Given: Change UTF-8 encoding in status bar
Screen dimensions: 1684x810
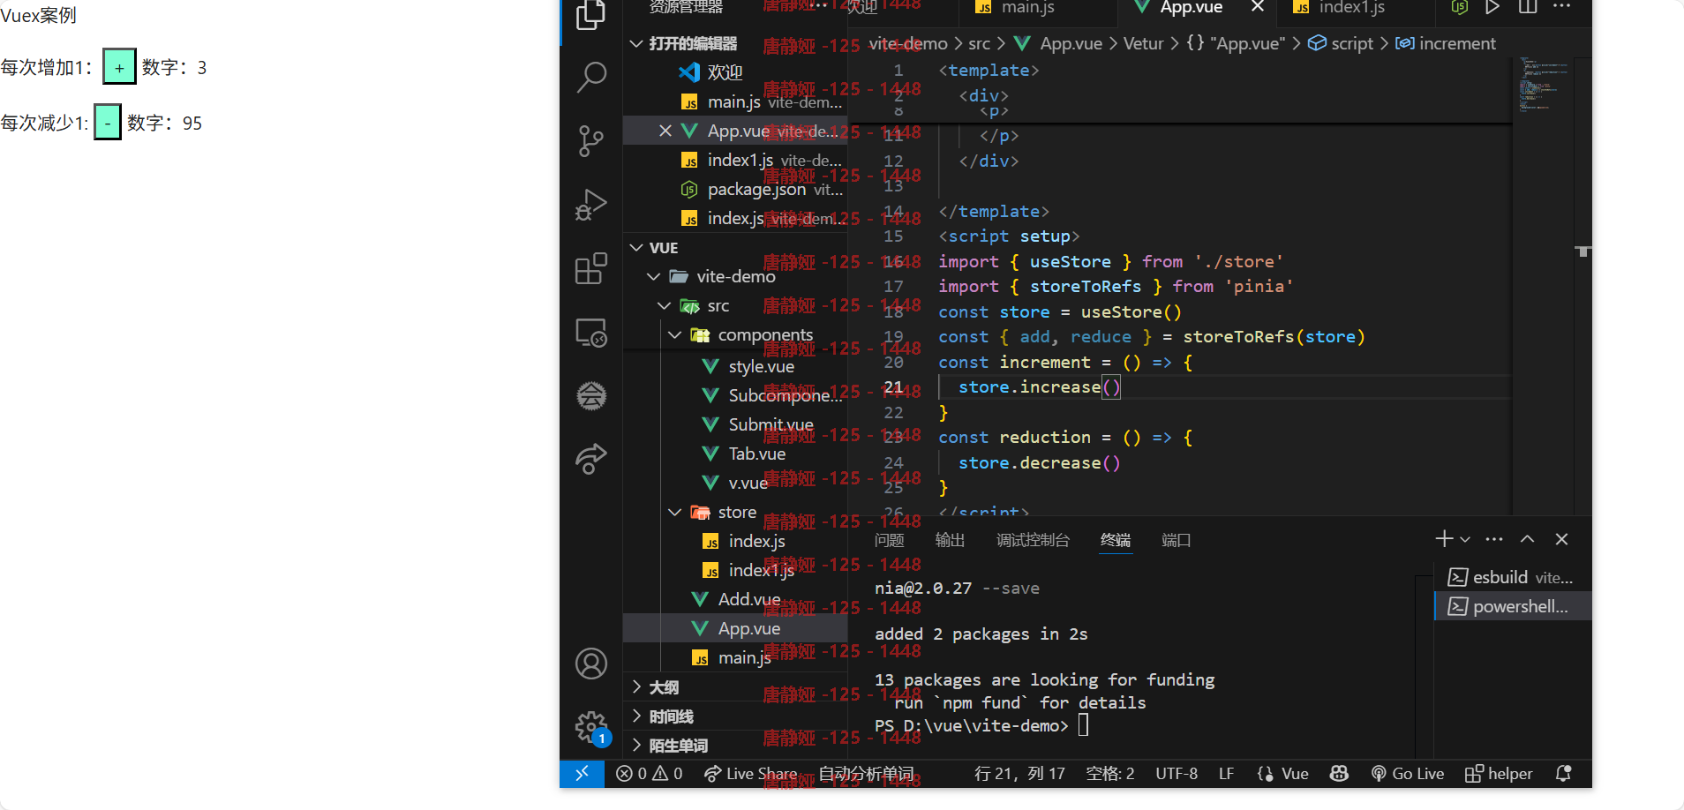Looking at the screenshot, I should tap(1177, 774).
